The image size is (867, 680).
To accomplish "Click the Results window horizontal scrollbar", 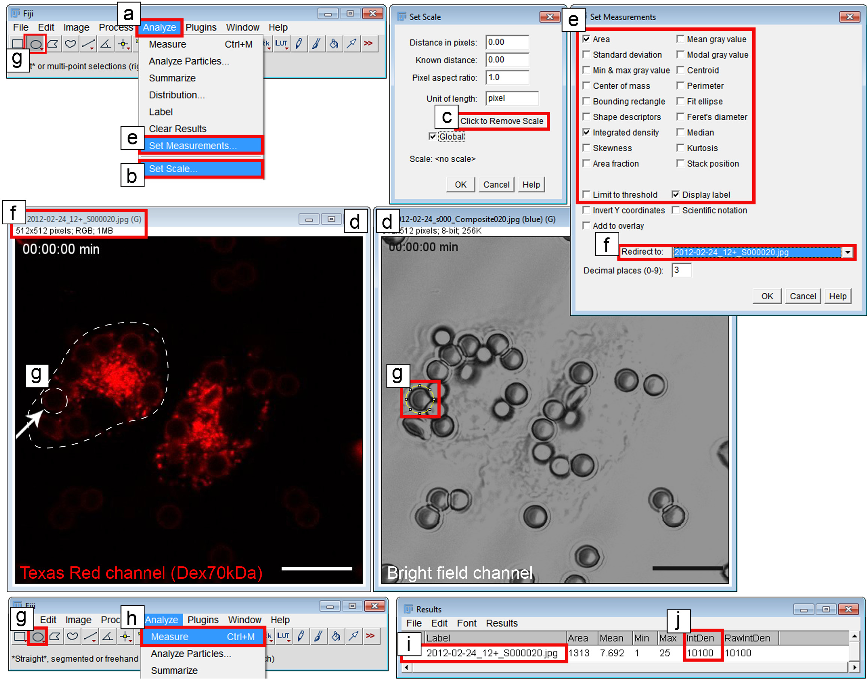I will coord(629,667).
